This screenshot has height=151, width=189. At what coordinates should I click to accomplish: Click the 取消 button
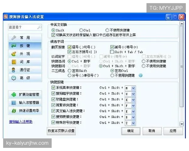click(152, 131)
